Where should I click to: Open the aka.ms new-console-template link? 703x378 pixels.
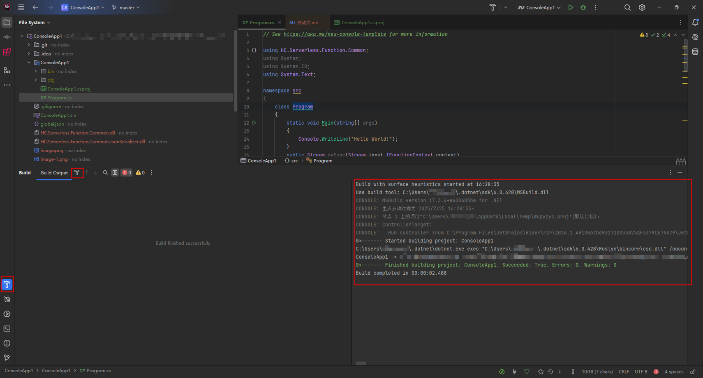point(335,34)
